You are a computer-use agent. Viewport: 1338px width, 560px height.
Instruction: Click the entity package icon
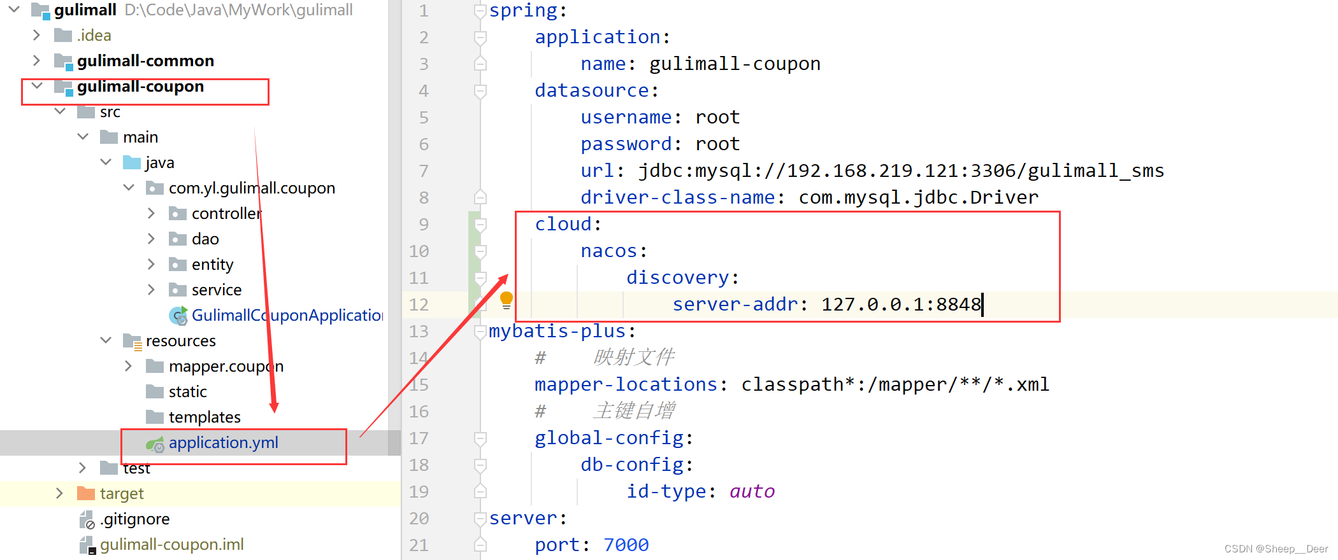(x=178, y=264)
